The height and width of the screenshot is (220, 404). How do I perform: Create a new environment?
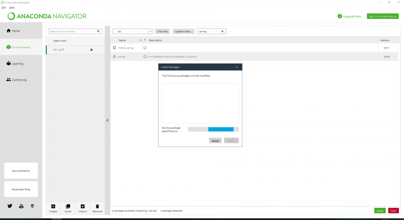tap(53, 208)
